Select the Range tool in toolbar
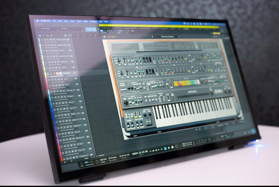 point(94,29)
